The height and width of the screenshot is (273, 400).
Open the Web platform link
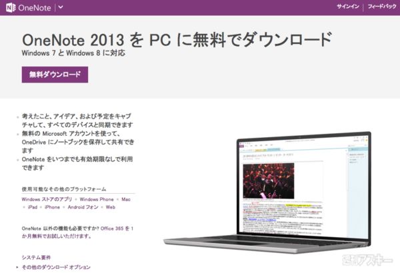pyautogui.click(x=111, y=207)
